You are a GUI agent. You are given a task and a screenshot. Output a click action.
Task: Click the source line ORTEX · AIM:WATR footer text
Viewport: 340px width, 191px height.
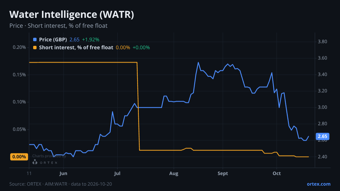coord(61,184)
